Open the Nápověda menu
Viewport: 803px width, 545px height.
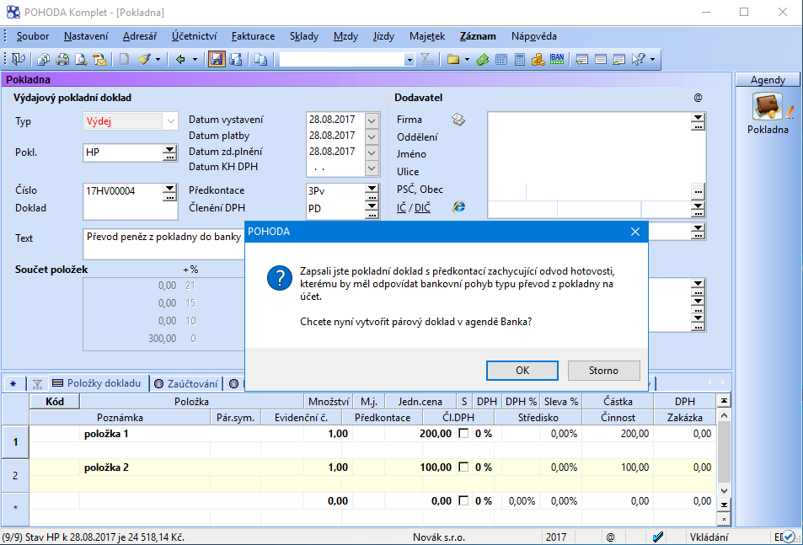pos(533,36)
